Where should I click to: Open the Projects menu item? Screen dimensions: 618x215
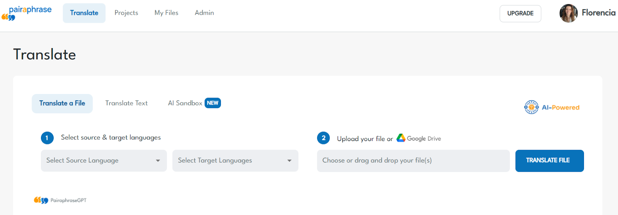pyautogui.click(x=126, y=13)
